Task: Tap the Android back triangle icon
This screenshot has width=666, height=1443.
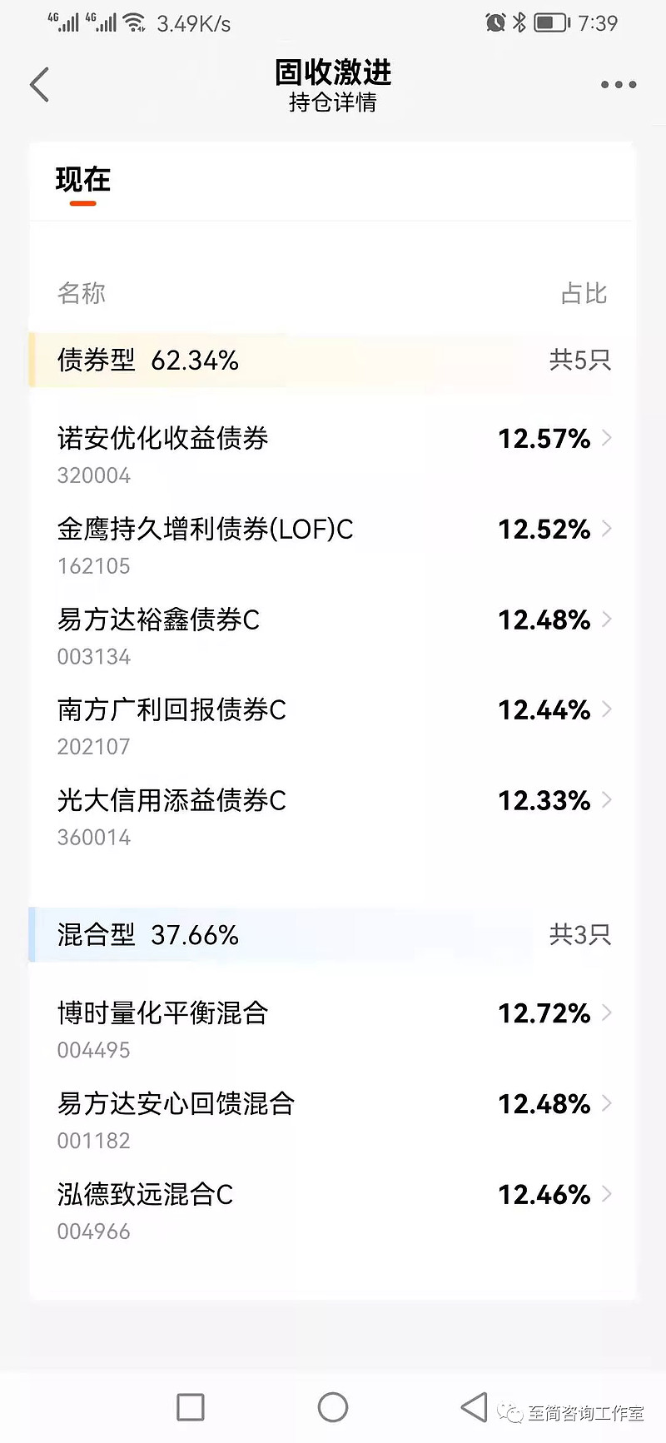Action: coord(474,1407)
